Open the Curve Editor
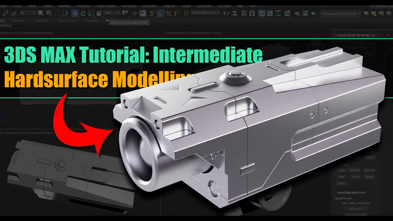 (x=270, y=13)
